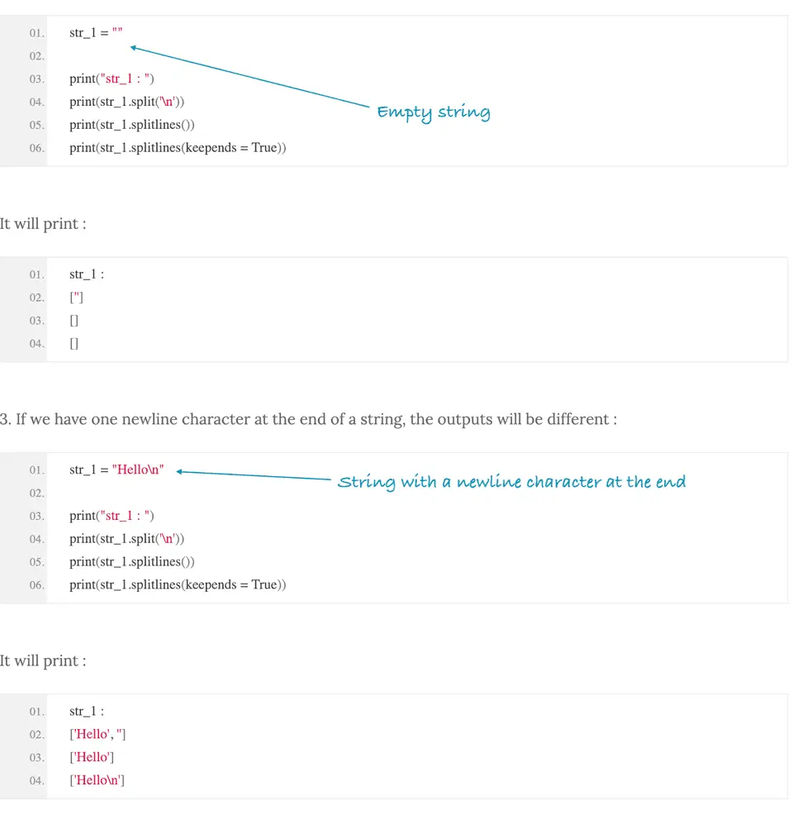
Task: Click print(str_1.splitlines()) in the first code block
Action: pyautogui.click(x=131, y=125)
